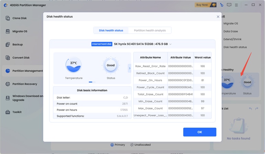Open the feedback chat bubble icon

click(x=229, y=5)
